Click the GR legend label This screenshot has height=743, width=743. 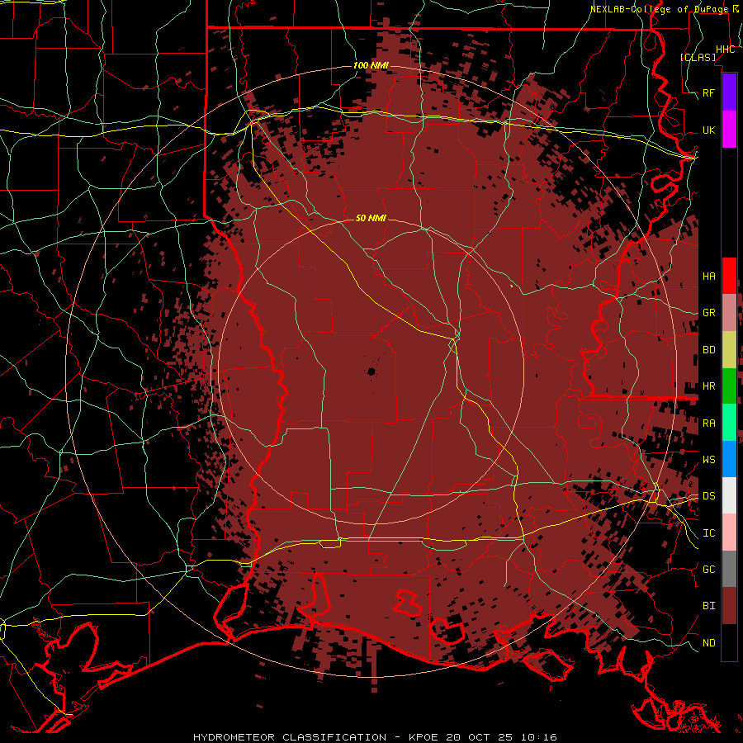(709, 313)
